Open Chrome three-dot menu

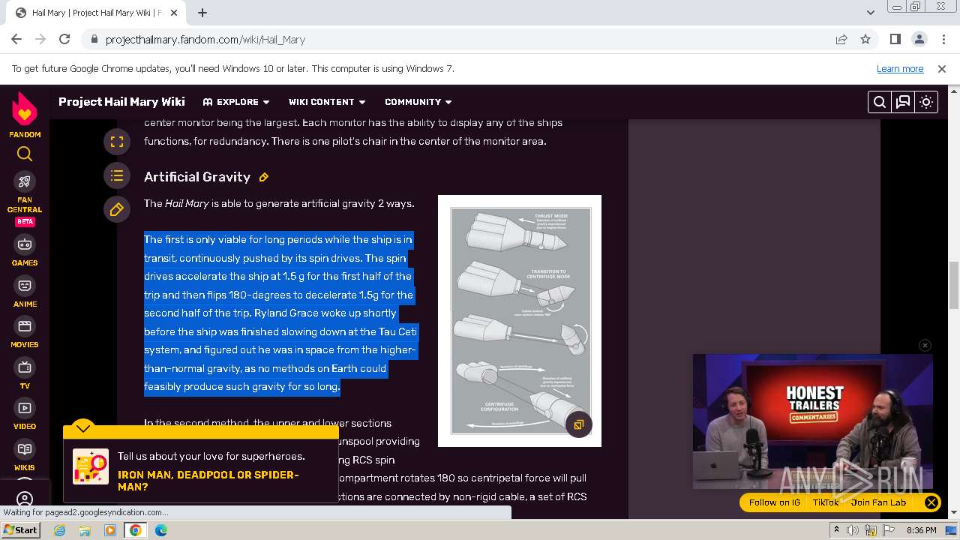pos(943,39)
